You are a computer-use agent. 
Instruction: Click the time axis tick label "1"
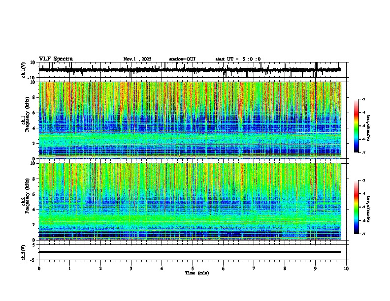(x=69, y=269)
